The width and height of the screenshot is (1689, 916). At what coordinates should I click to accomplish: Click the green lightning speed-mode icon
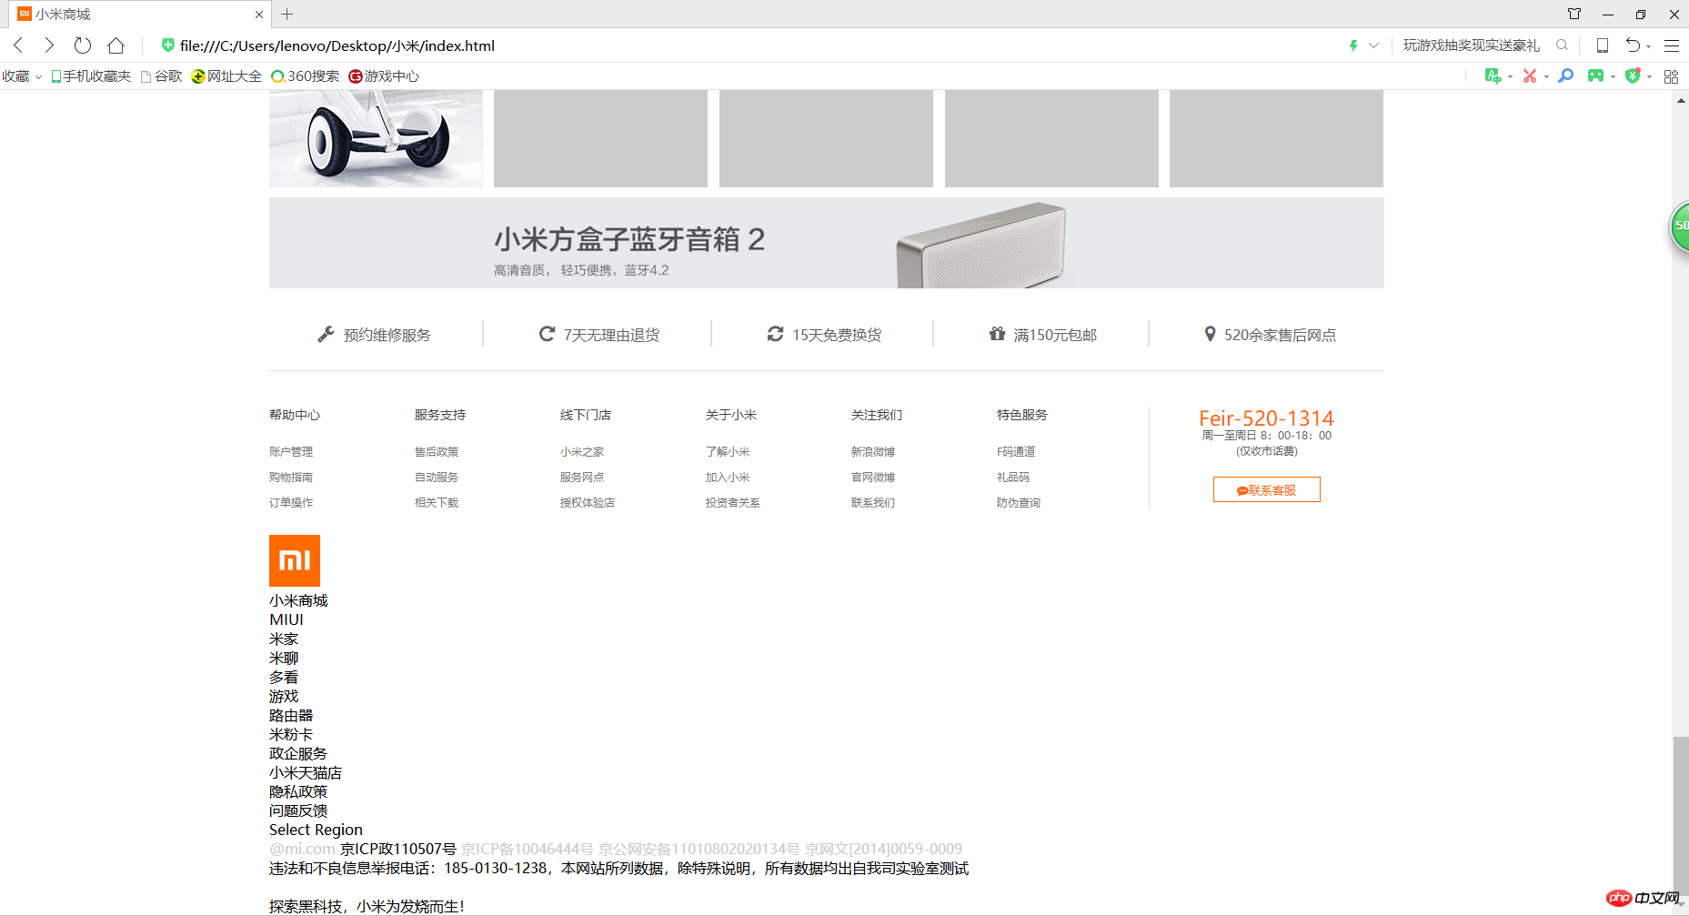tap(1353, 45)
